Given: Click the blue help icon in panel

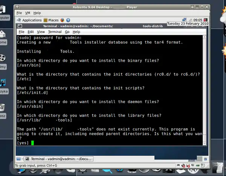Looking at the screenshot, I should pos(68,20).
